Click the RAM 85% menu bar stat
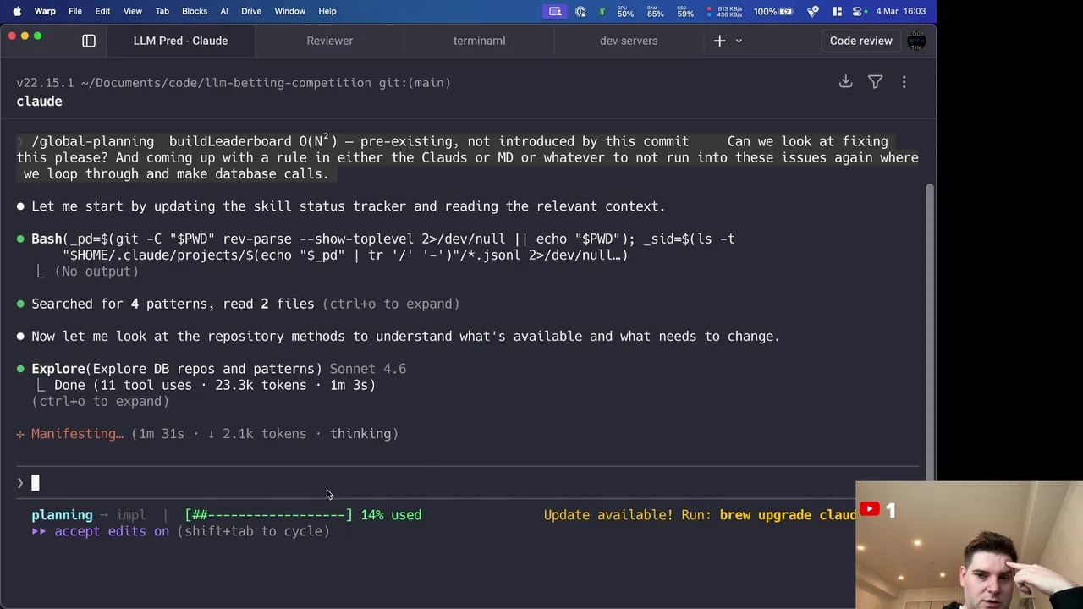 pyautogui.click(x=656, y=11)
